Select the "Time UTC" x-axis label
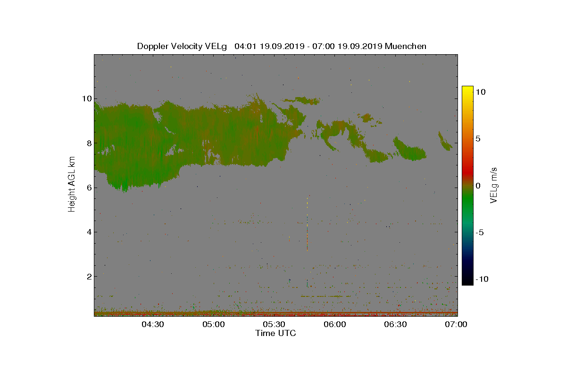This screenshot has width=566, height=377. pyautogui.click(x=276, y=333)
